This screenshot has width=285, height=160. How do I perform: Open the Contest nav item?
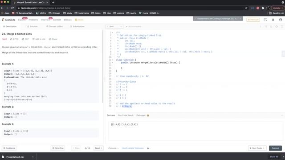click(x=57, y=20)
